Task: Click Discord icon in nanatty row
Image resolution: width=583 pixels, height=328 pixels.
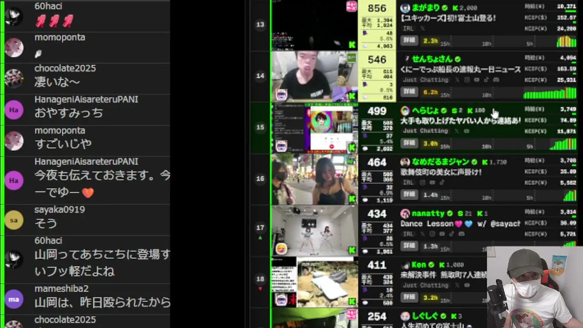Action: coord(461,234)
